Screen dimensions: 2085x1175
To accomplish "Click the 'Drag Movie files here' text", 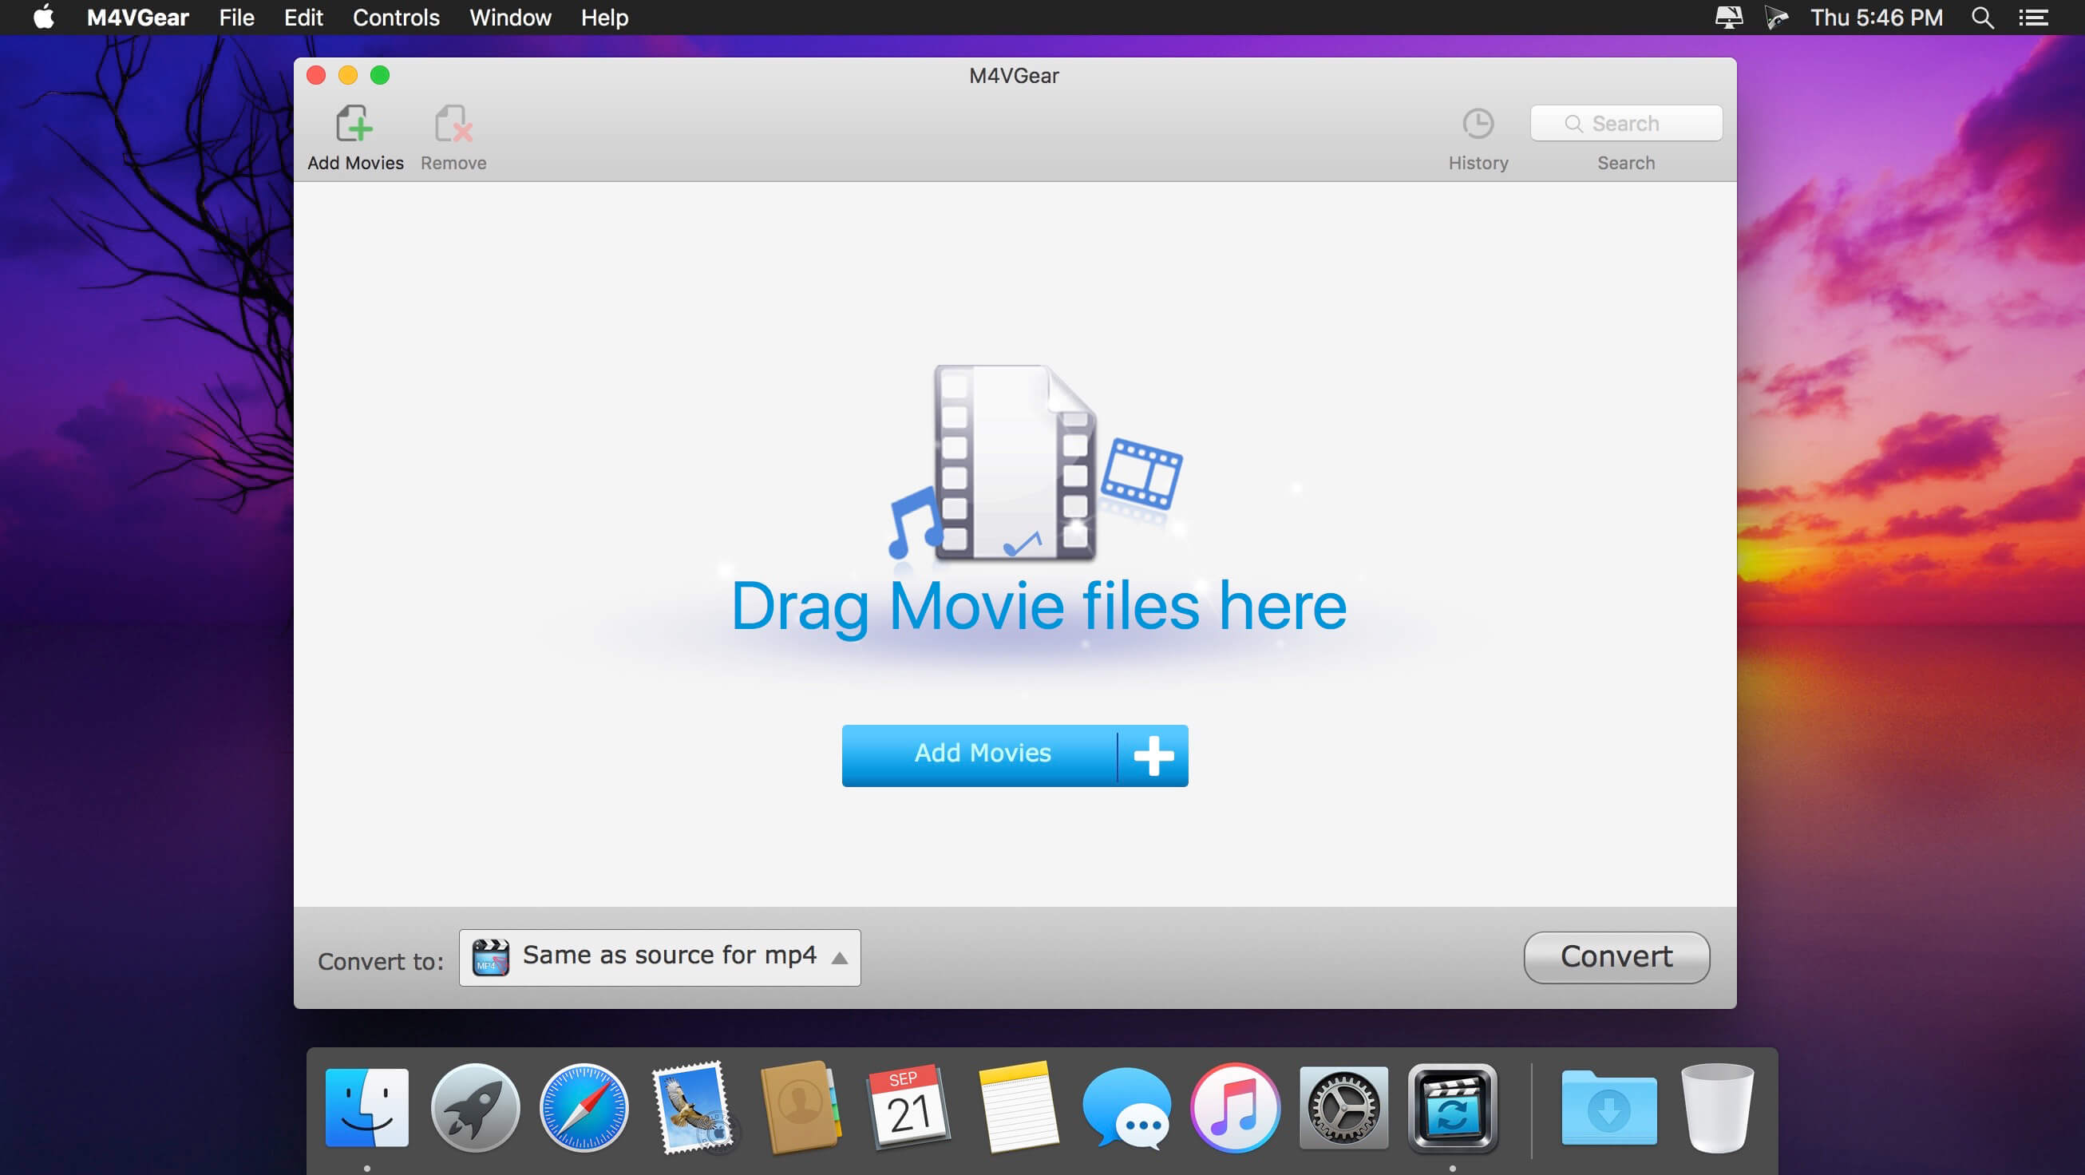I will (1039, 607).
